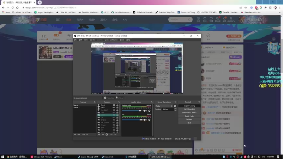Viewport: 283px width, 159px height.
Task: Toggle the lock on the Cam source
Action: pyautogui.click(x=117, y=113)
